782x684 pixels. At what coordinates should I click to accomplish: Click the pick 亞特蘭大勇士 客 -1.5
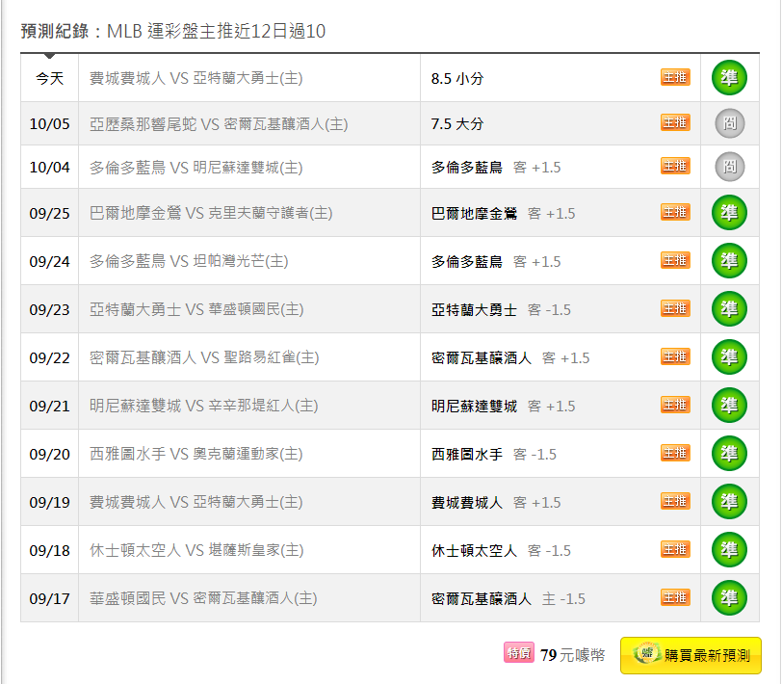501,310
